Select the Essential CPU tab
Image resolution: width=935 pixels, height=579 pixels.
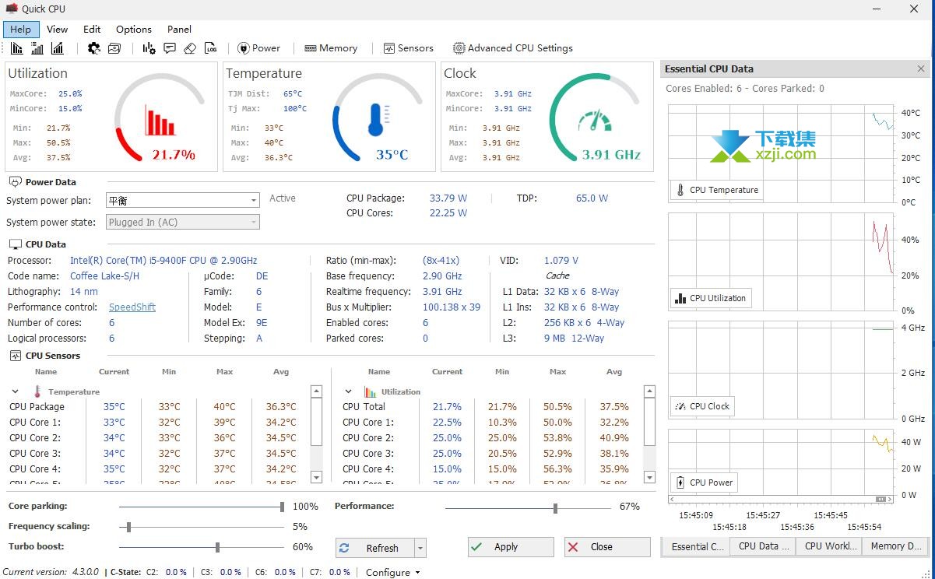click(696, 546)
